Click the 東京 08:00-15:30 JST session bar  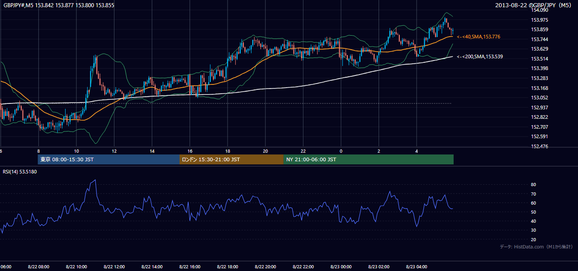click(x=109, y=159)
